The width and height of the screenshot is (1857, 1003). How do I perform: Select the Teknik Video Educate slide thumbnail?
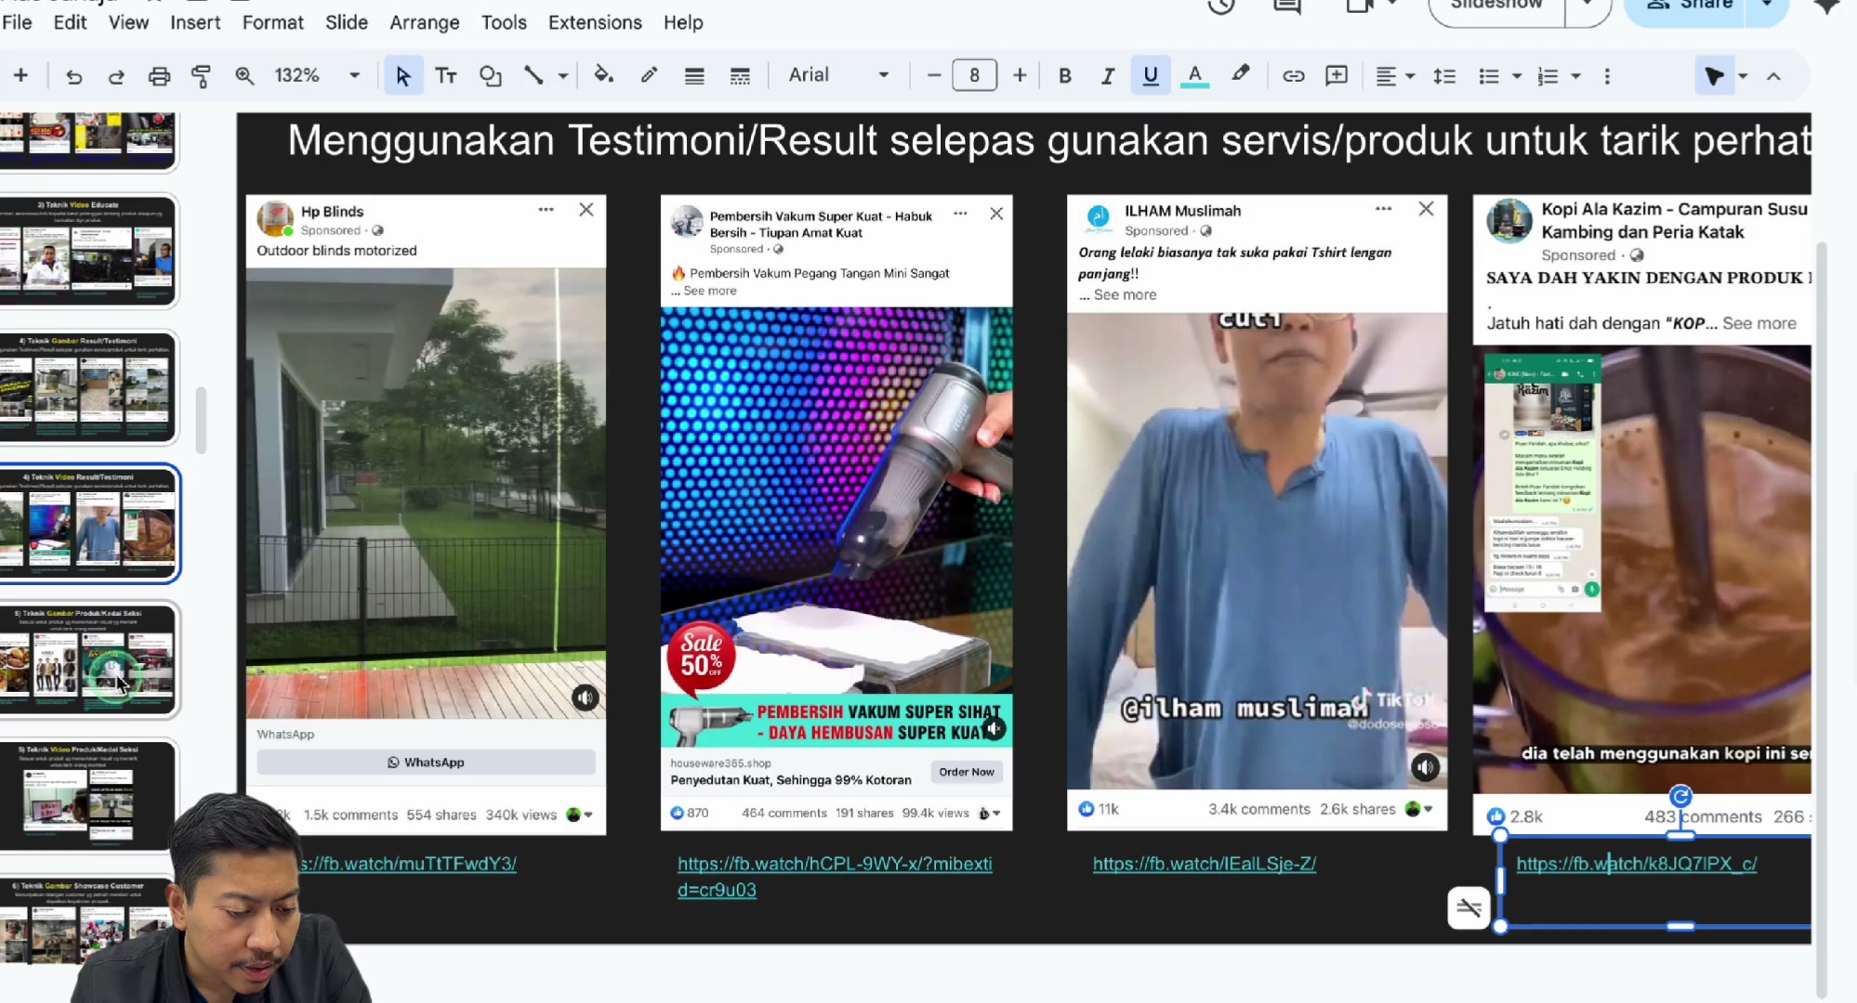(88, 251)
